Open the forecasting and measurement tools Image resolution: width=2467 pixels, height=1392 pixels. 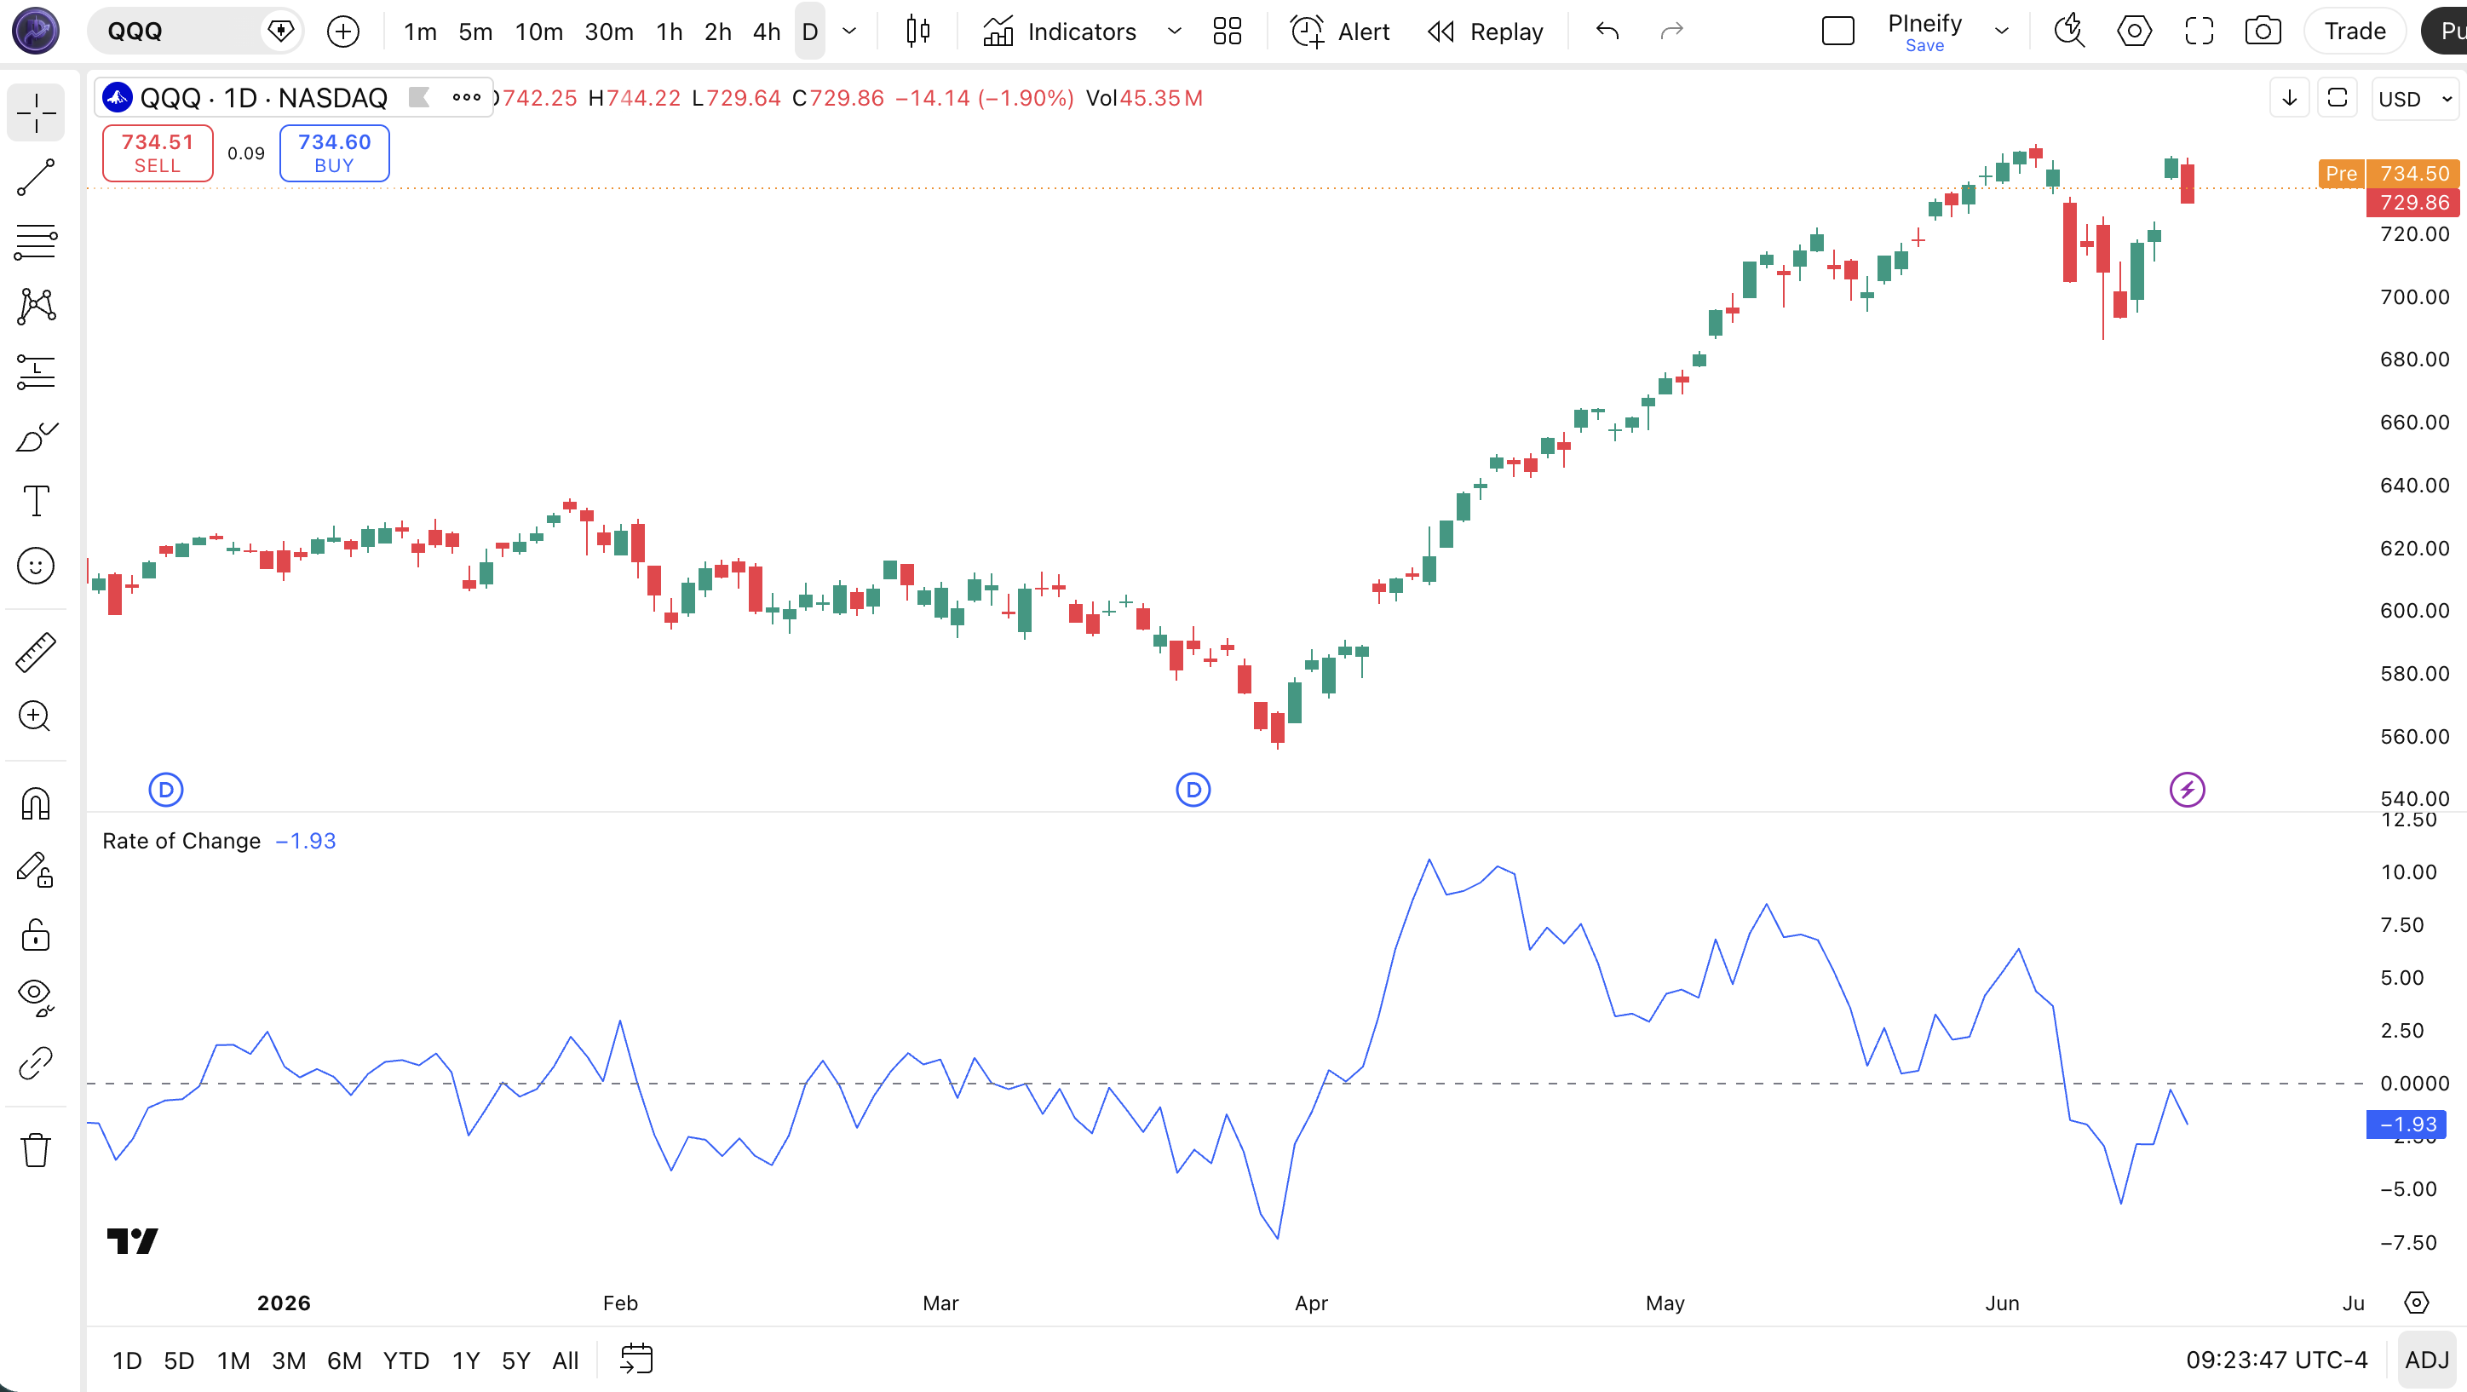pos(36,371)
